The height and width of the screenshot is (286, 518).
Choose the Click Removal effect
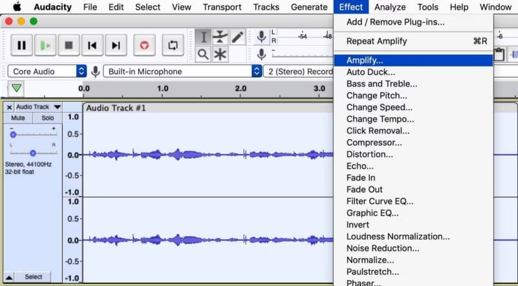point(413,131)
